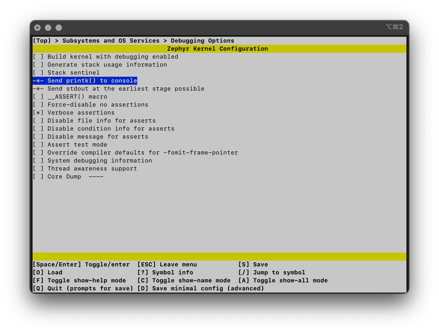Image resolution: width=439 pixels, height=333 pixels.
Task: Select Send stdout at earliest stage row
Action: coord(119,89)
